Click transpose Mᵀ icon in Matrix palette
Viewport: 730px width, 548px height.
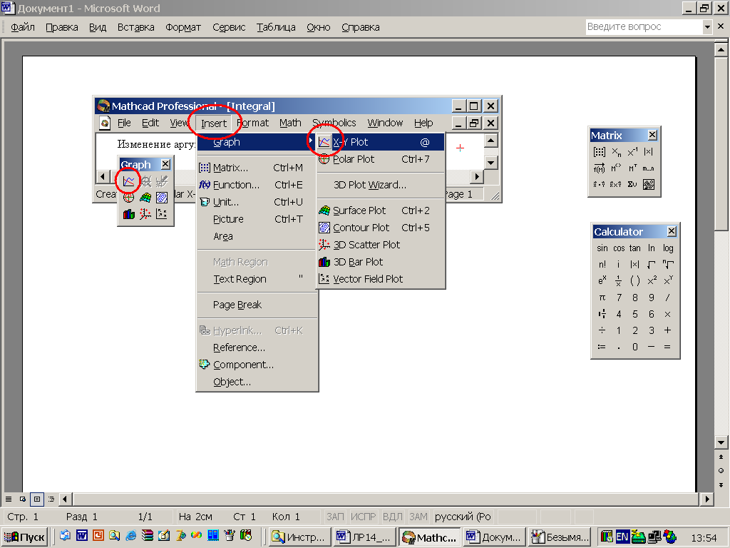632,168
